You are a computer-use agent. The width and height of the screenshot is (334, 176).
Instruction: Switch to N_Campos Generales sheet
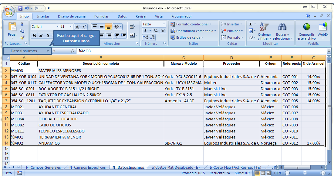pyautogui.click(x=43, y=167)
